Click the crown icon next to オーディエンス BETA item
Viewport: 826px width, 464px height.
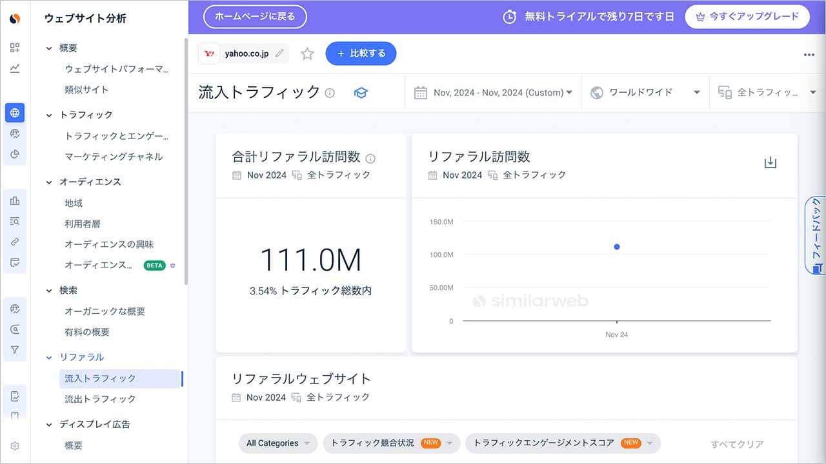[172, 266]
